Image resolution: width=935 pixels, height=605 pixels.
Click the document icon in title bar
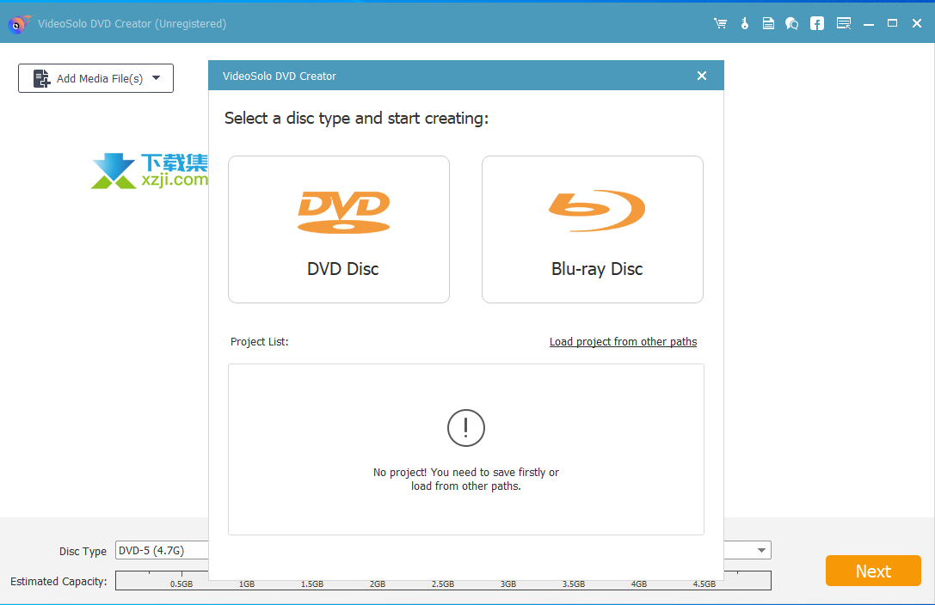(768, 24)
